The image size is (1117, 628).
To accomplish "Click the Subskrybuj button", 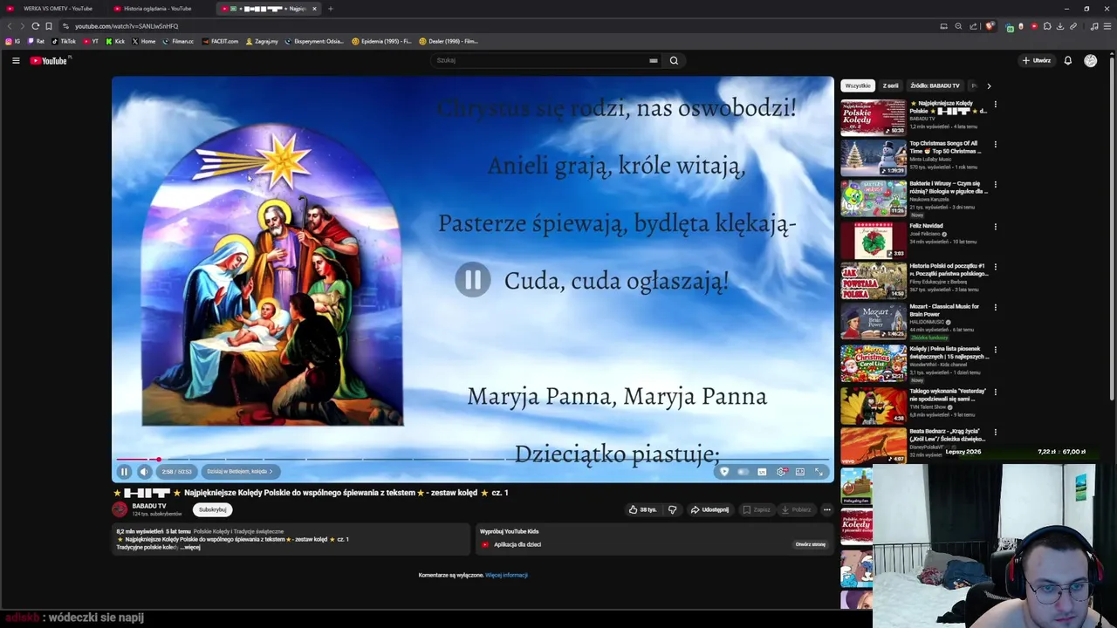I will click(x=212, y=509).
